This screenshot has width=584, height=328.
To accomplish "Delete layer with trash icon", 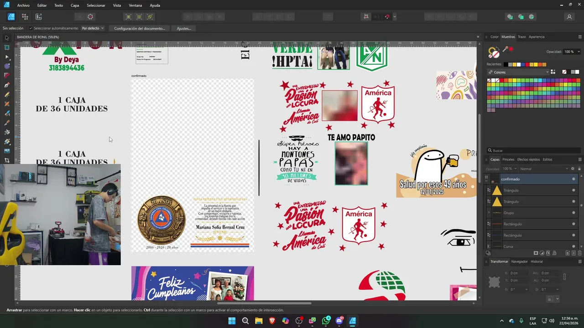I will [579, 253].
